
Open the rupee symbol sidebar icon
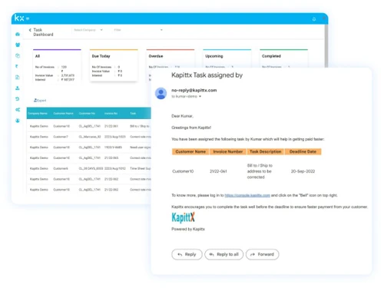[x=17, y=66]
